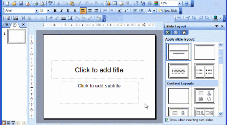This screenshot has width=227, height=125.
Task: Click the Permission icon beside Save
Action: (x=28, y=3)
